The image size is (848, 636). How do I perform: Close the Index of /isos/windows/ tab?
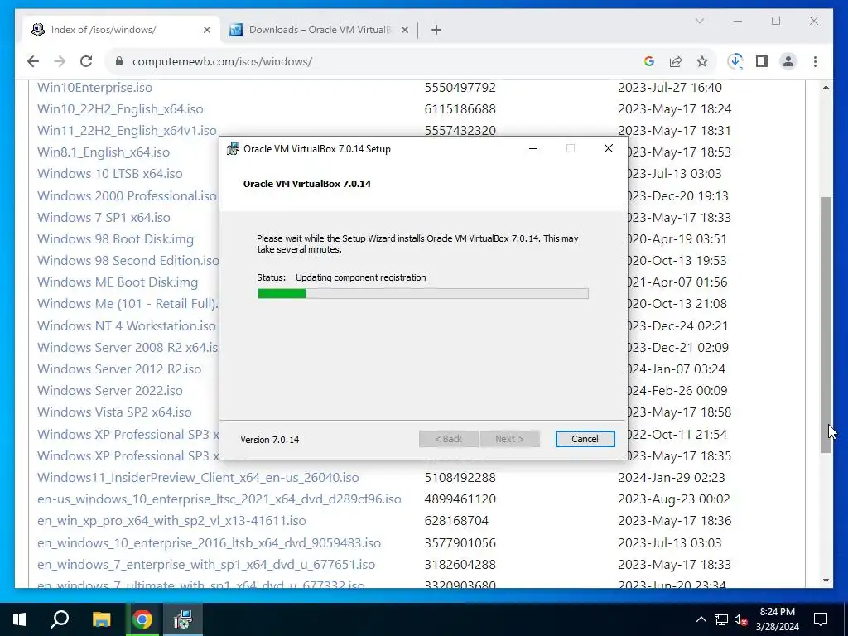(x=206, y=30)
